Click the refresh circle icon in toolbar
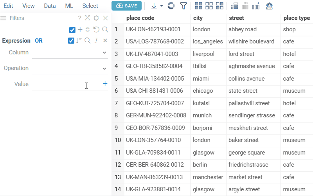Viewport: 313px width, 196px height. tap(171, 6)
